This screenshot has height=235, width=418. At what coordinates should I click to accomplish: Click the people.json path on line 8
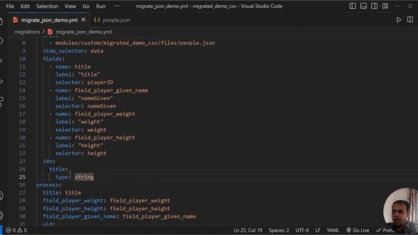coord(135,43)
